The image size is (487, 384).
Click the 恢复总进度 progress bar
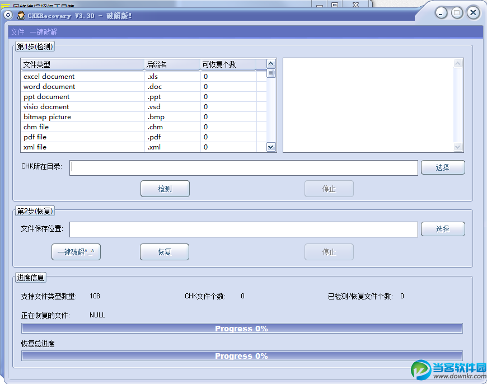point(242,355)
